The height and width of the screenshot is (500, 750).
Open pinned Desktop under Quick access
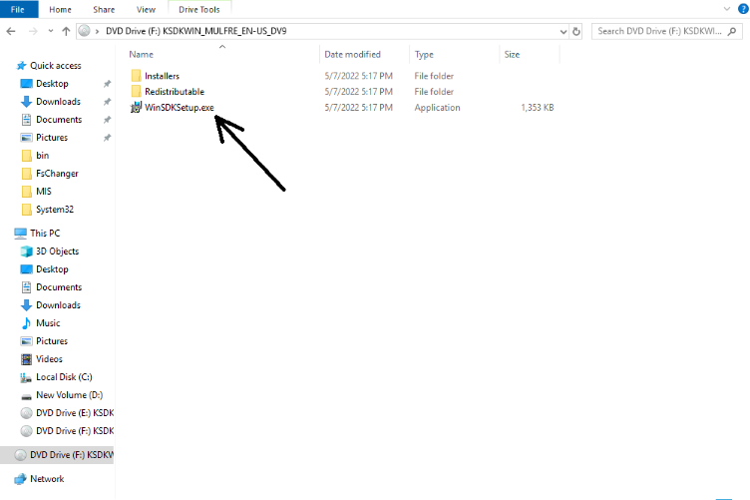52,84
